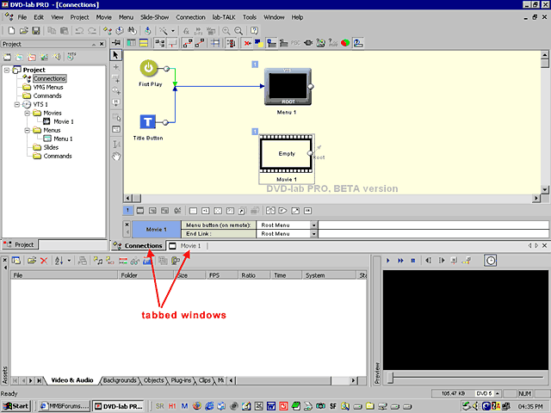
Task: Click the Zoom in magnifier icon
Action: click(x=226, y=31)
